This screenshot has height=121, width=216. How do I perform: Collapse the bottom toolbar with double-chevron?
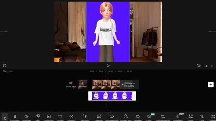(5, 118)
